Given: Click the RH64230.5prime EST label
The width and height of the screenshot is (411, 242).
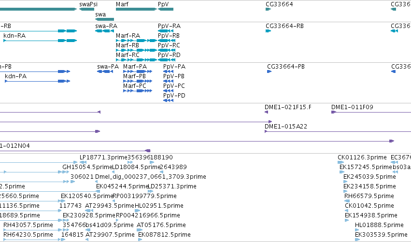Looking at the screenshot, I should pos(28,235).
